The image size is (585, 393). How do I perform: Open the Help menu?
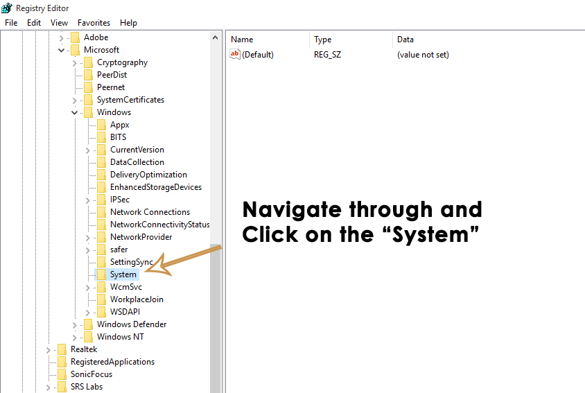[x=128, y=23]
